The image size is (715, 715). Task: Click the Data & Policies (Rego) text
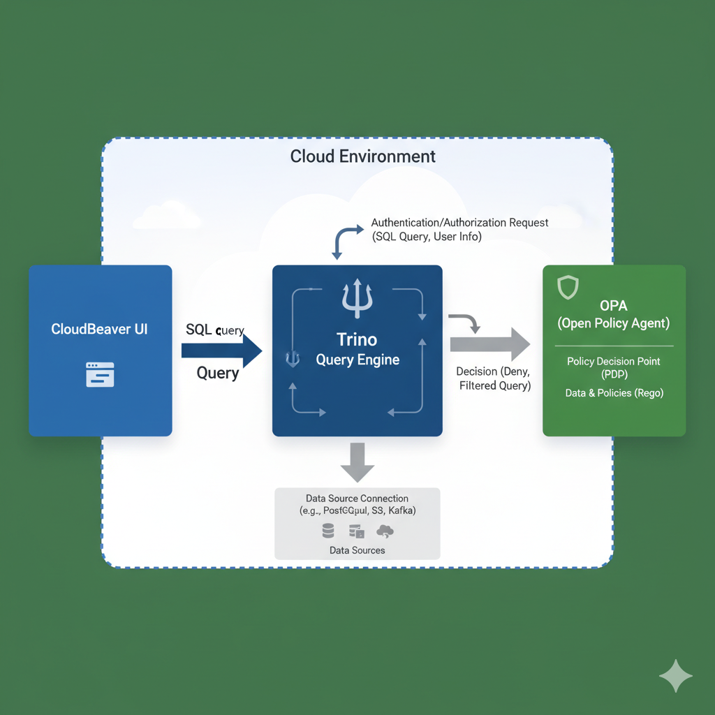[614, 393]
